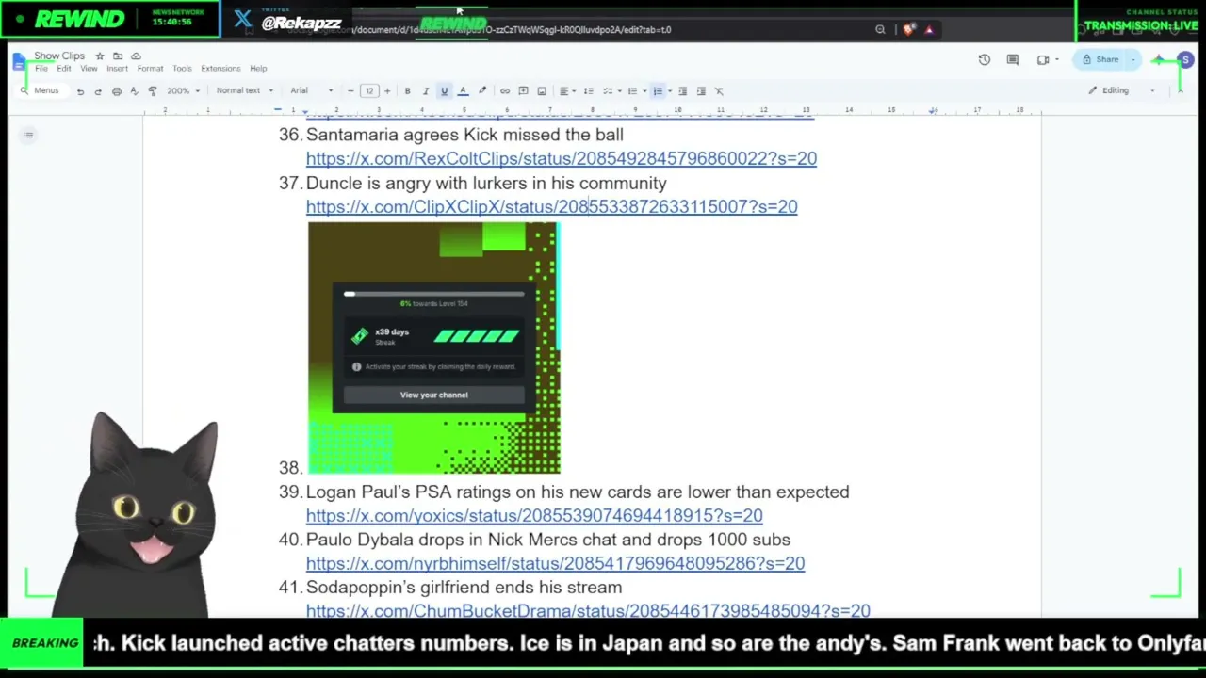
Task: Toggle underline formatting
Action: tap(444, 91)
